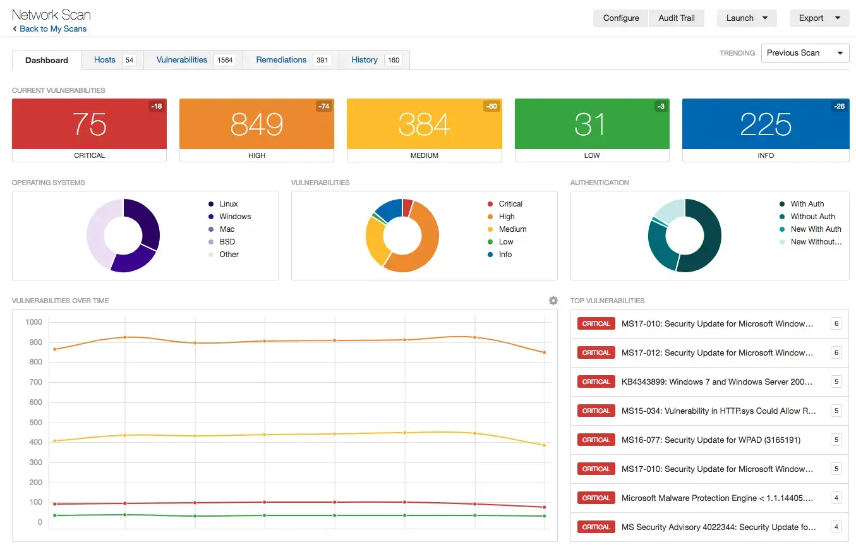856x547 pixels.
Task: Toggle With Auth in the Authentication legend
Action: (x=805, y=203)
